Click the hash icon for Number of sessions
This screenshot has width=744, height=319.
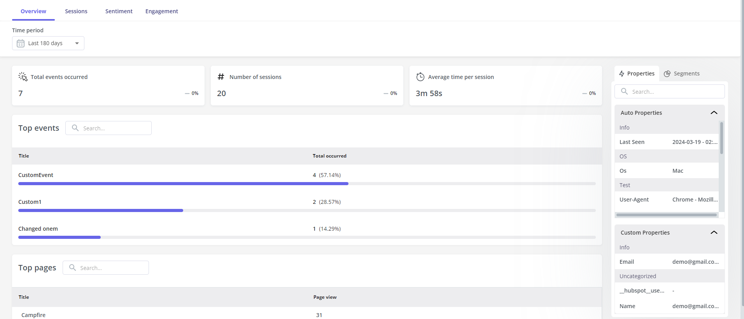click(221, 77)
